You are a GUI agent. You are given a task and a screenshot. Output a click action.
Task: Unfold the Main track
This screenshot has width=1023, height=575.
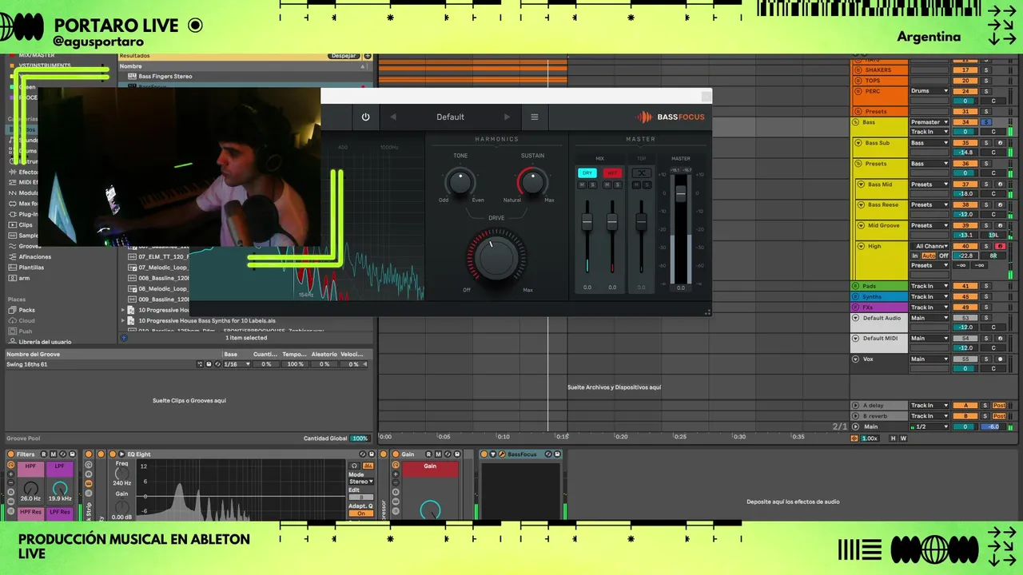tap(856, 426)
